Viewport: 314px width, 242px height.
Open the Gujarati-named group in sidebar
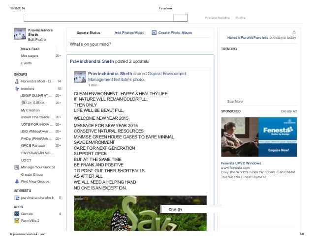32,103
